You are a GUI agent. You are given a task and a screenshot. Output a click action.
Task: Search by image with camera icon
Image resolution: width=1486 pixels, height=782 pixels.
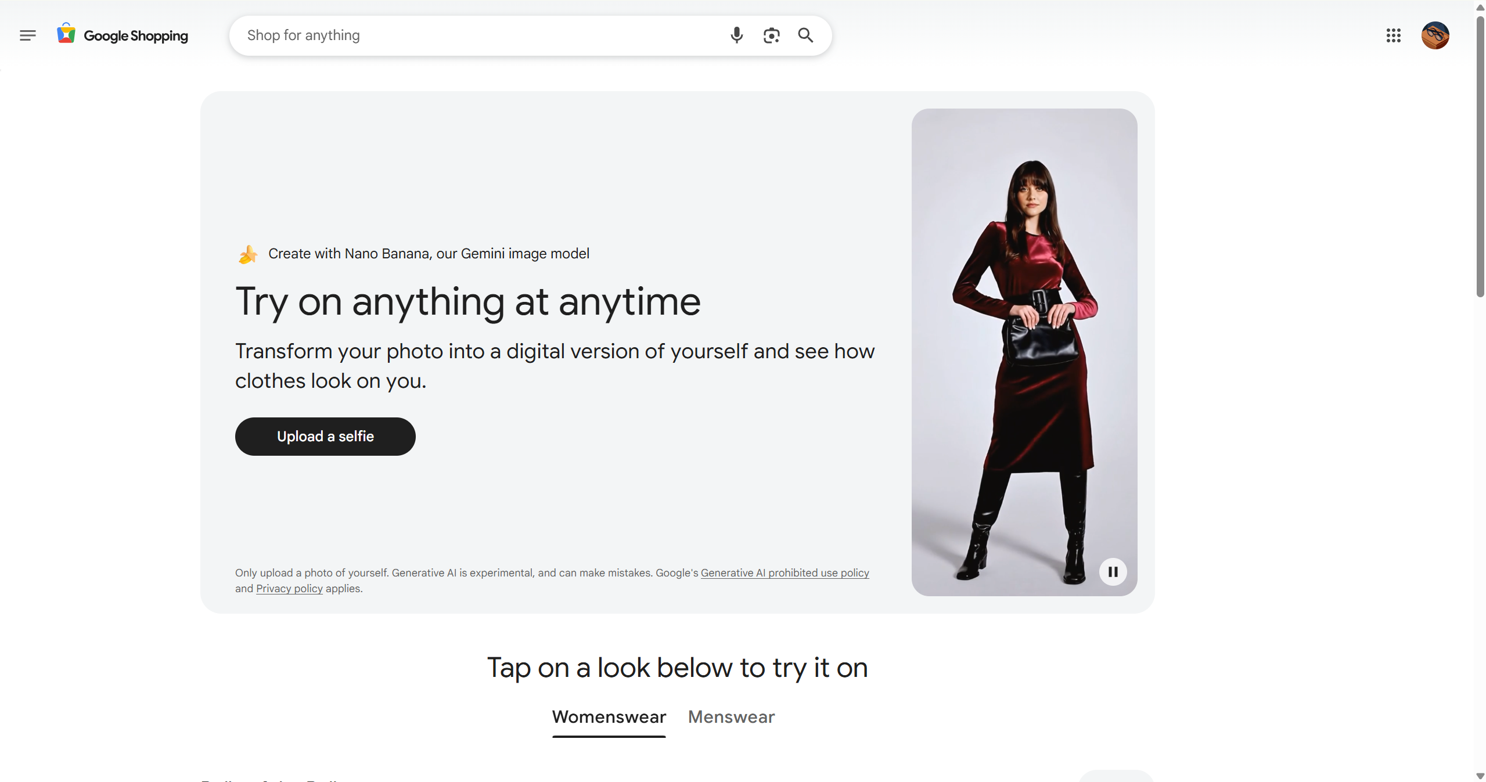[771, 35]
